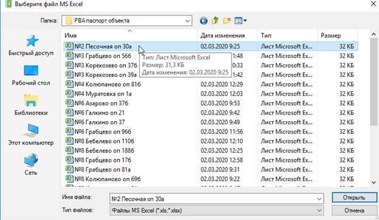
Task: Select file name №4 Колюпаново оп 816
Action: 108,84
